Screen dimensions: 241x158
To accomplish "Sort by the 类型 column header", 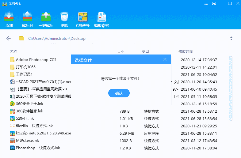I will (145, 51).
